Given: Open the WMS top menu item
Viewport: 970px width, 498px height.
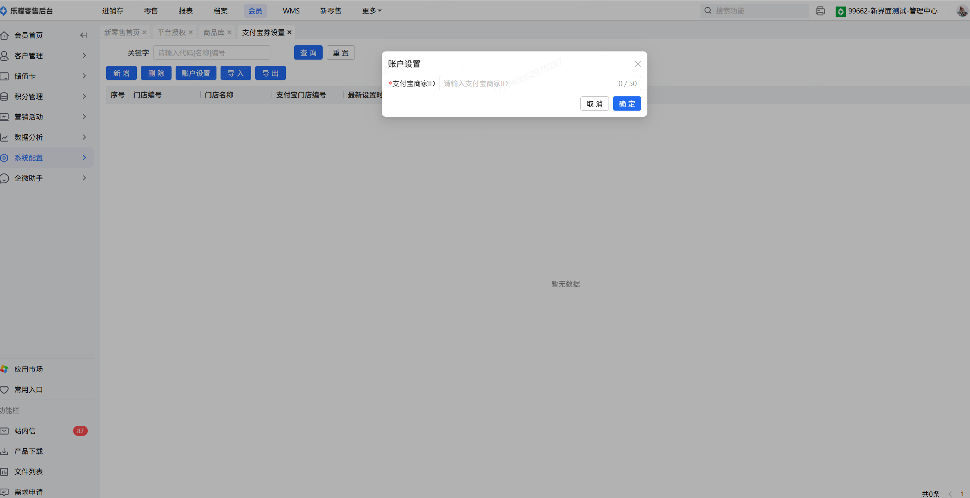Looking at the screenshot, I should pos(291,11).
